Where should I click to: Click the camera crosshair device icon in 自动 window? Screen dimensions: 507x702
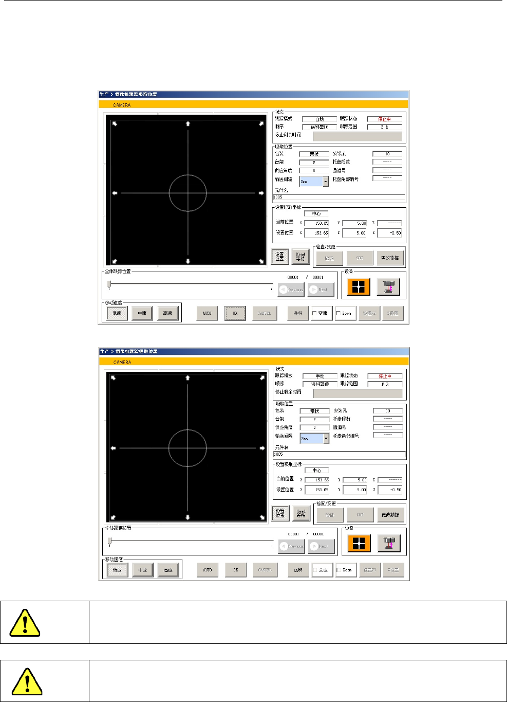[x=359, y=286]
